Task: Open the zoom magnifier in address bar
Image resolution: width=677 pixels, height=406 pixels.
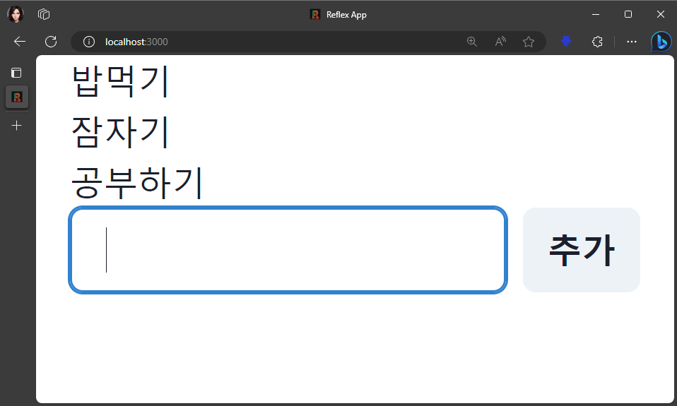Action: pos(472,42)
